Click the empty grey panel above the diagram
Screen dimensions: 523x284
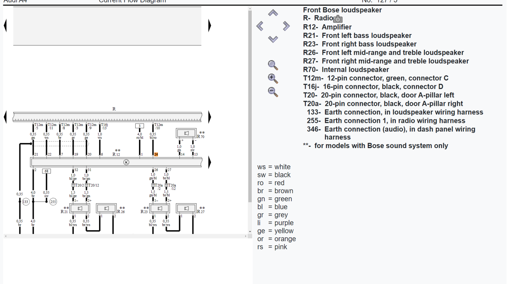(x=107, y=26)
